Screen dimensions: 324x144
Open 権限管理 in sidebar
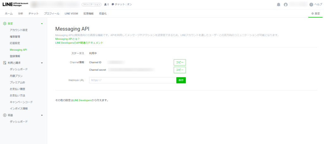click(x=15, y=37)
